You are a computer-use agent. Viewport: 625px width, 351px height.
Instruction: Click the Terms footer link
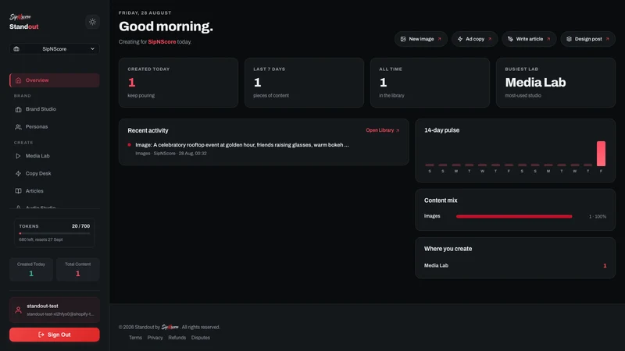pos(135,338)
